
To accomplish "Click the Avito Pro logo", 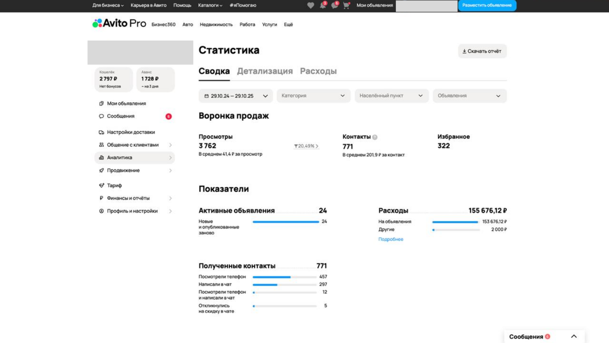I will [119, 24].
